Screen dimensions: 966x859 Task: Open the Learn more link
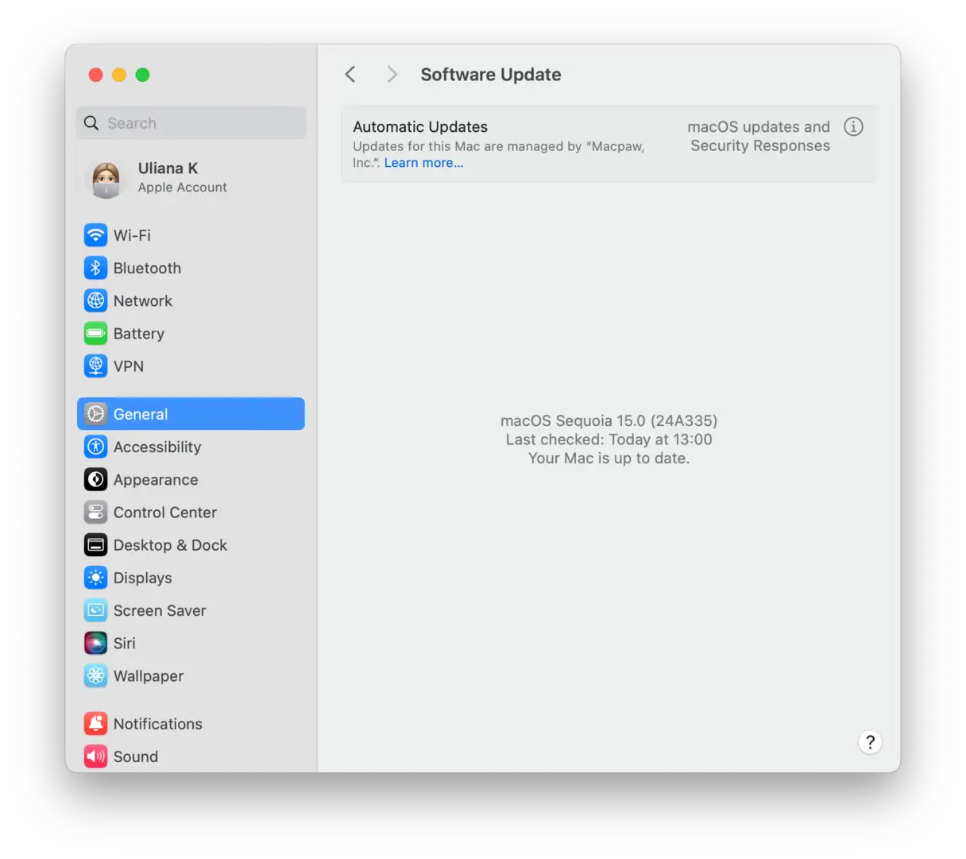point(423,163)
